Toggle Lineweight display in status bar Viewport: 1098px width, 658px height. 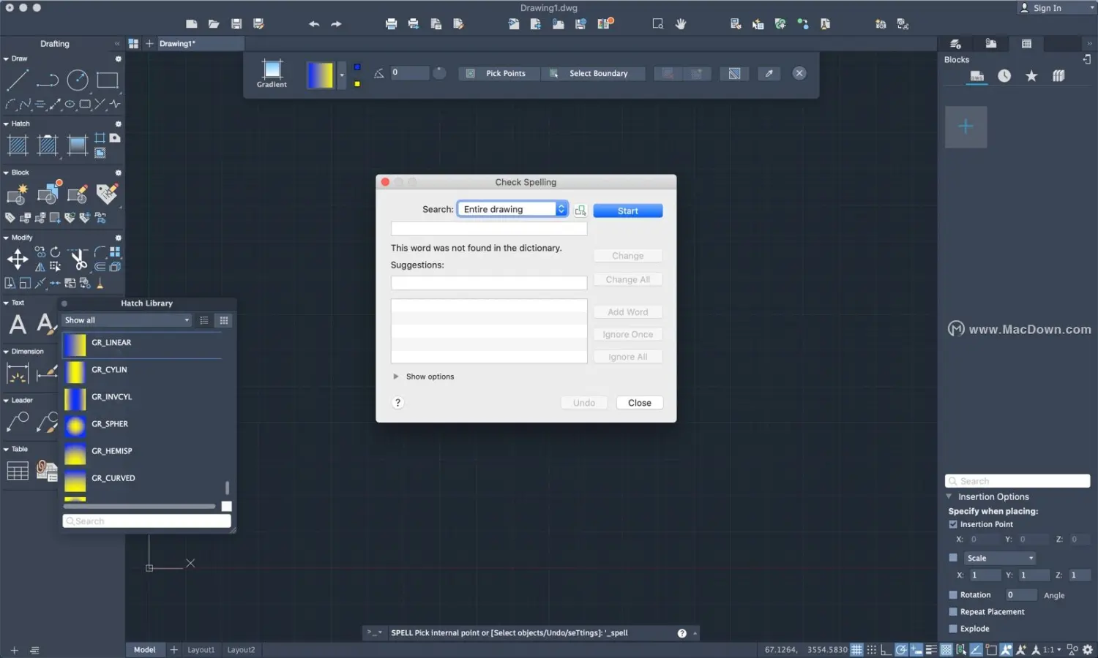point(931,649)
